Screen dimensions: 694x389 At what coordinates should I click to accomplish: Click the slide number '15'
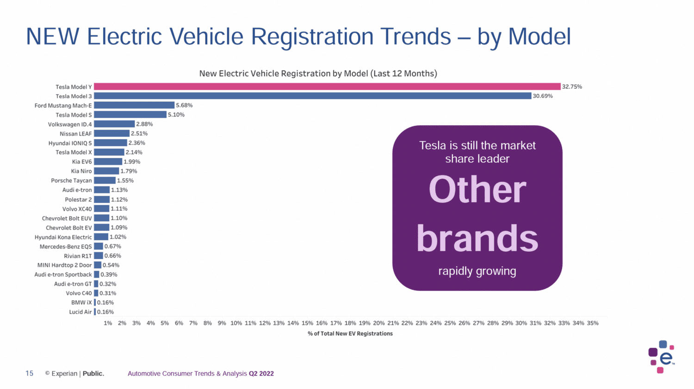[29, 373]
